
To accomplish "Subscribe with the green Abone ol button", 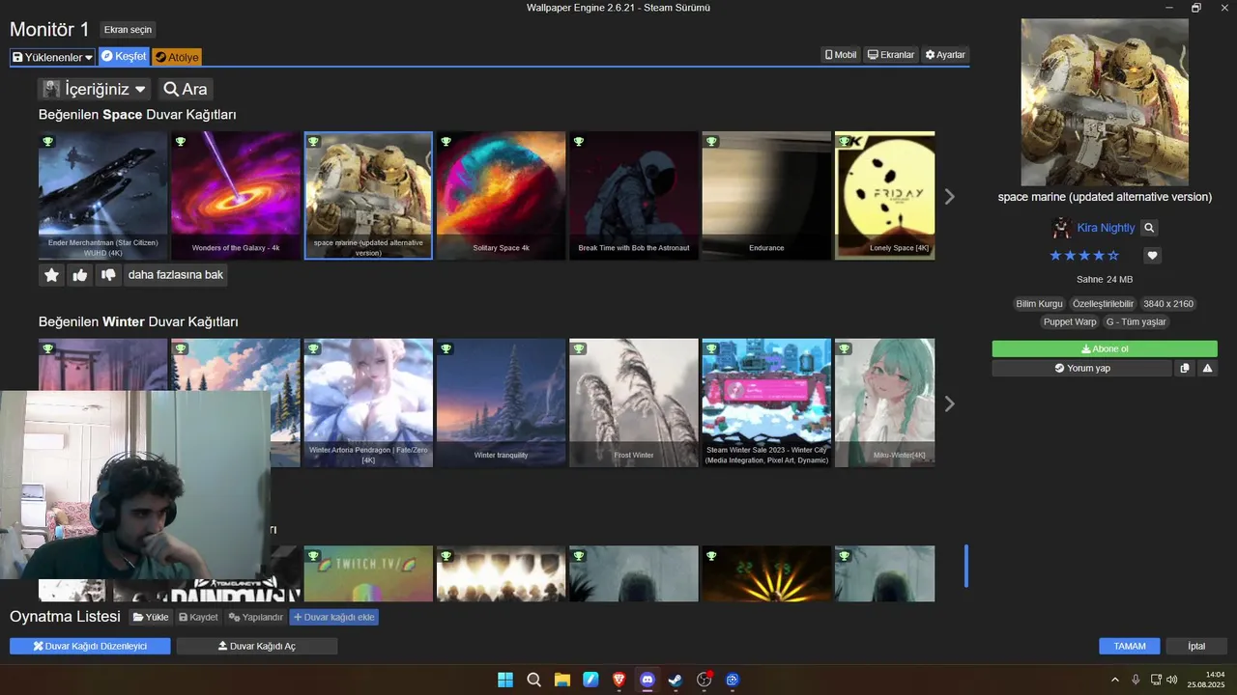I will [x=1105, y=349].
